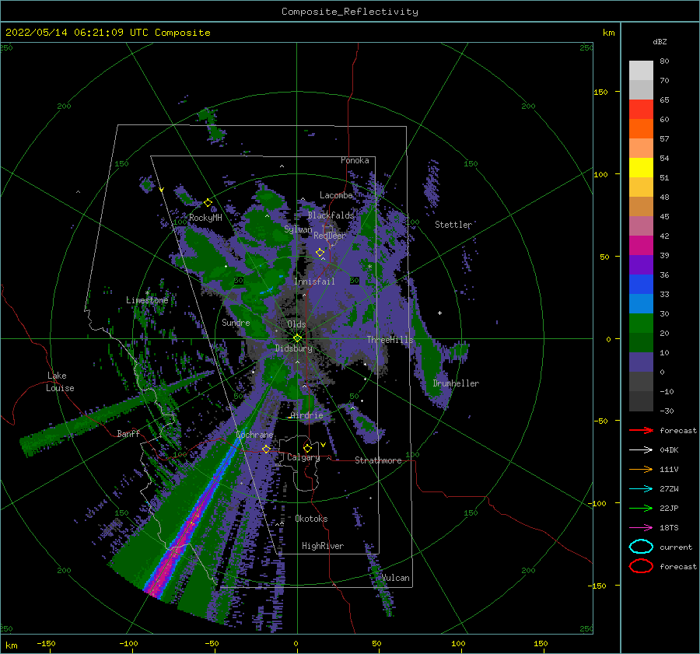Image resolution: width=700 pixels, height=654 pixels.
Task: Click the Drumheller city label
Action: coord(456,383)
